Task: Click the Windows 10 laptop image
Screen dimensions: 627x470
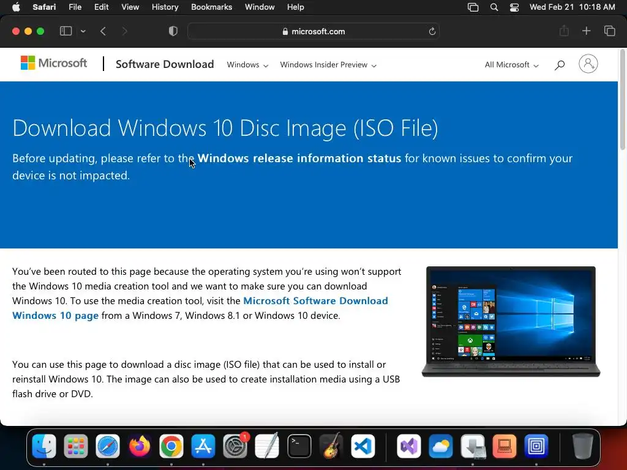Action: 511,322
